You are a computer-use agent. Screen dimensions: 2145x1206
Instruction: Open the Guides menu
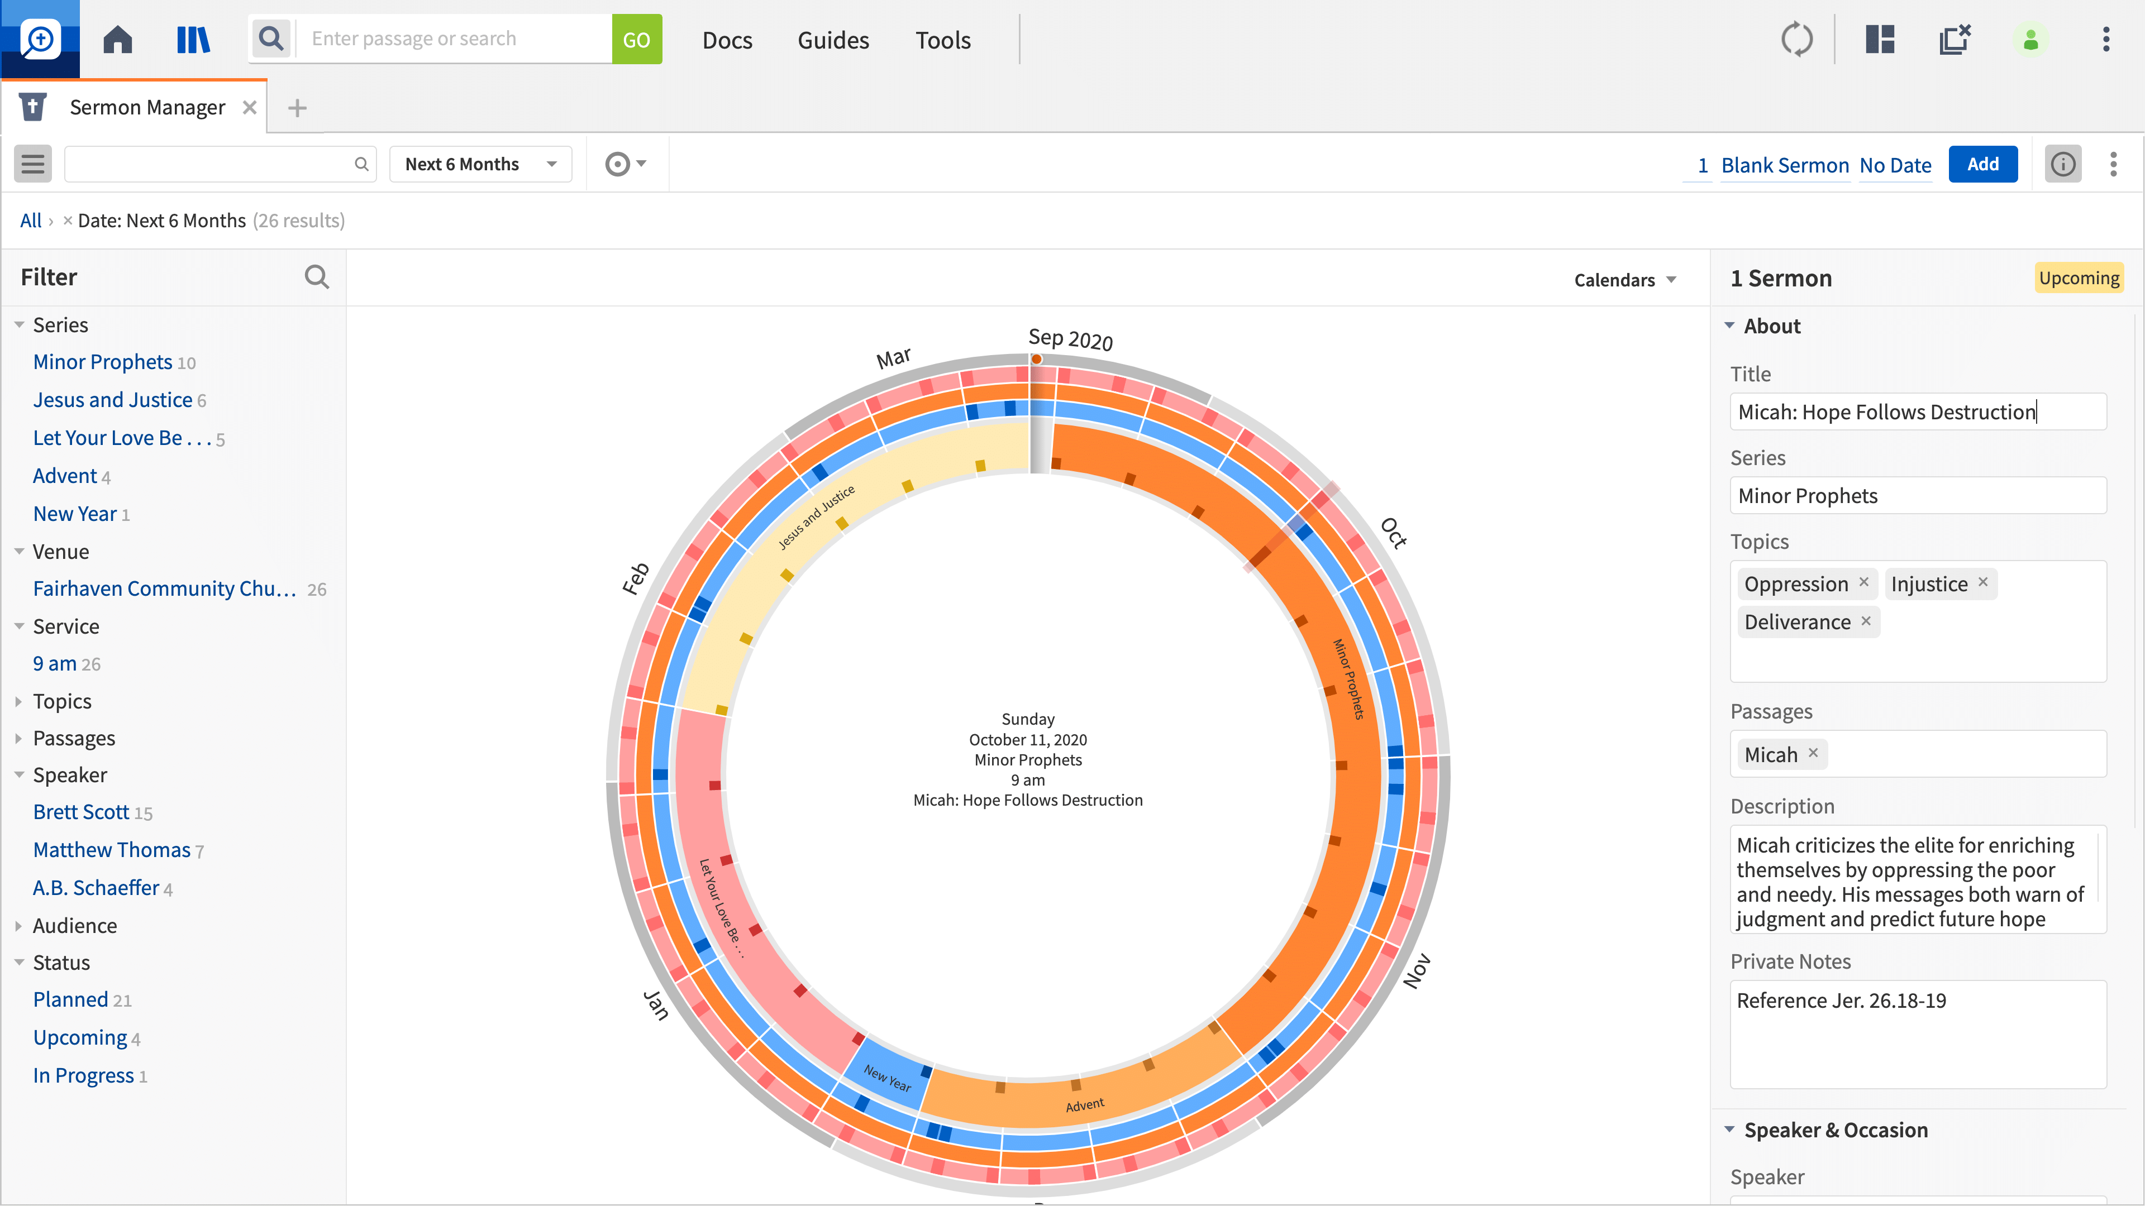pos(833,39)
